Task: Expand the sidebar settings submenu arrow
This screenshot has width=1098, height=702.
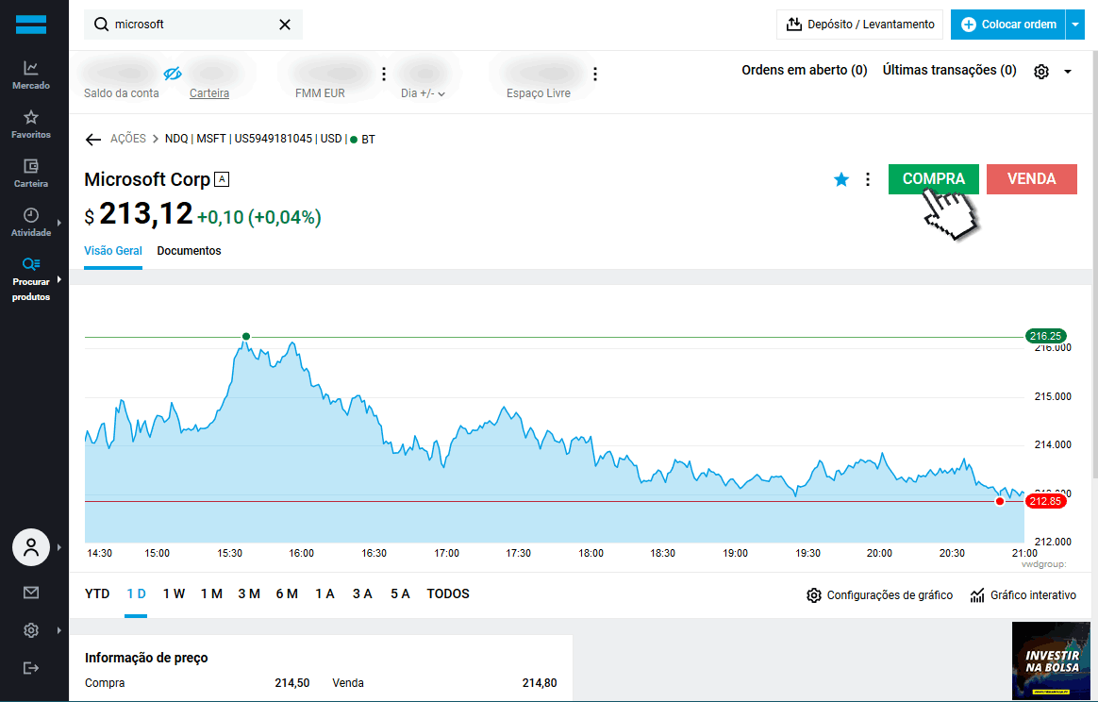Action: coord(59,630)
